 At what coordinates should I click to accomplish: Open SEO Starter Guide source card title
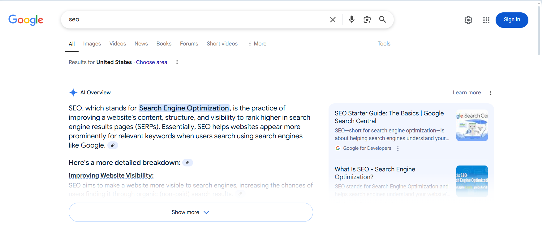click(389, 117)
